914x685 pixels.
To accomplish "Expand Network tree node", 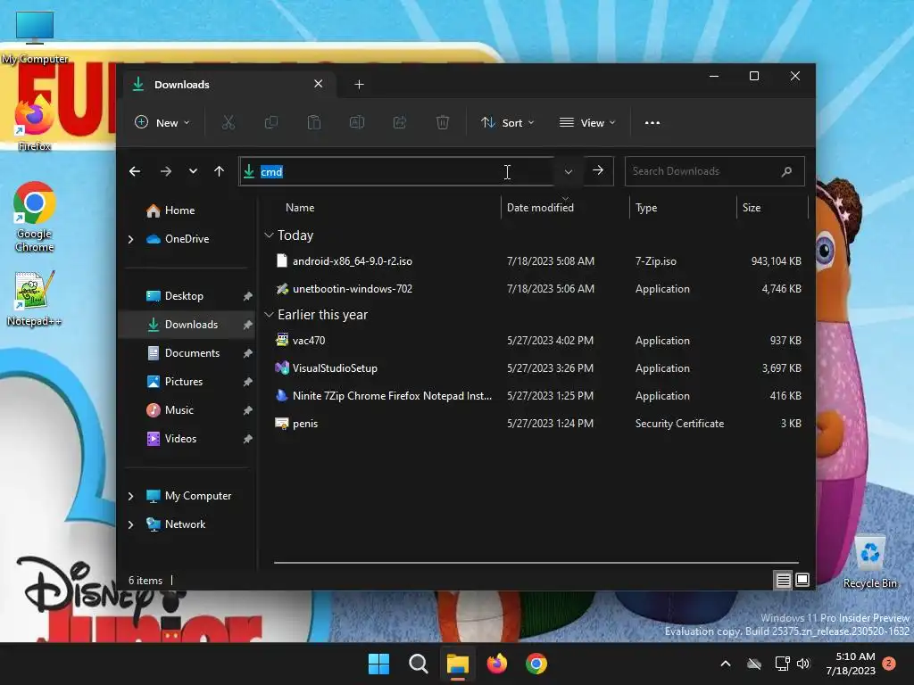I will [130, 524].
